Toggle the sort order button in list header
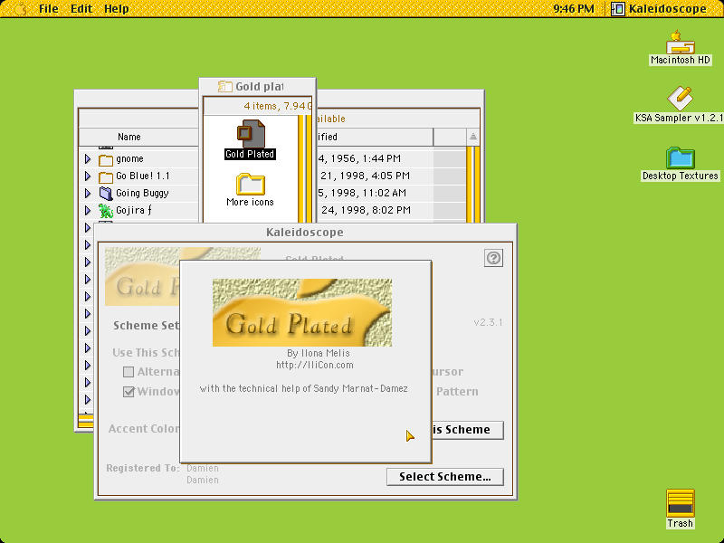The width and height of the screenshot is (724, 543). (472, 137)
